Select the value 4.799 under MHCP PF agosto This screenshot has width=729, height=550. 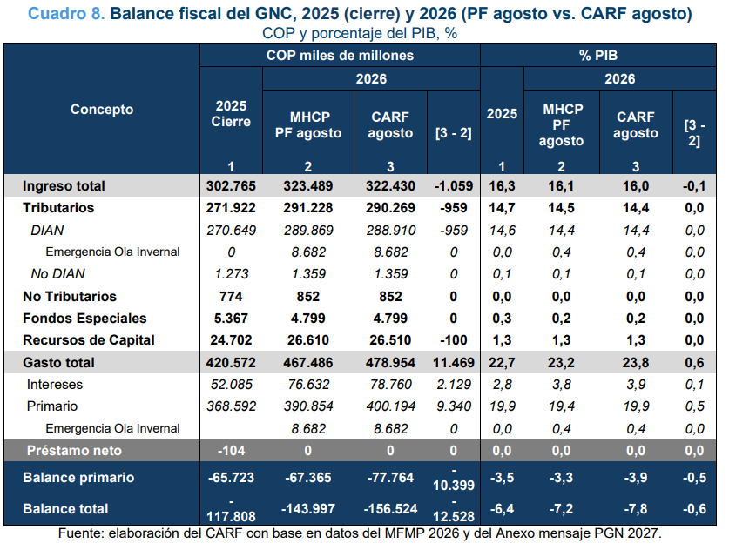308,319
